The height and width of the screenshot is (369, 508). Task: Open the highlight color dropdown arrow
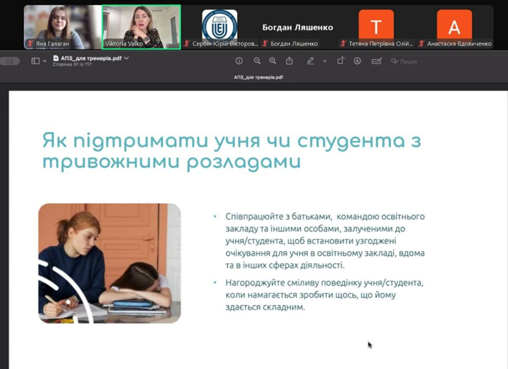pyautogui.click(x=324, y=61)
